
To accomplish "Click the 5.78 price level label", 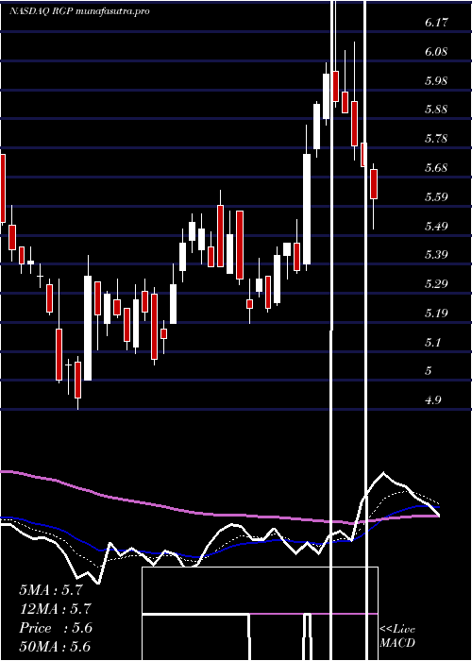I will click(x=435, y=139).
